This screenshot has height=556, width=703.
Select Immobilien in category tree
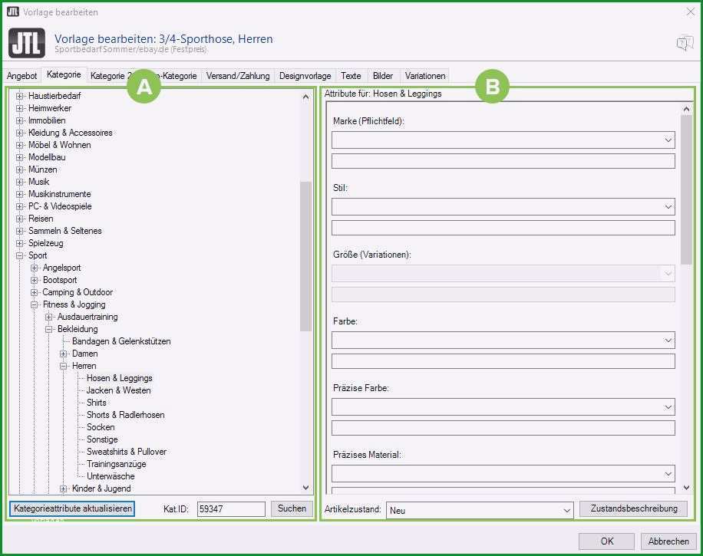pyautogui.click(x=47, y=120)
